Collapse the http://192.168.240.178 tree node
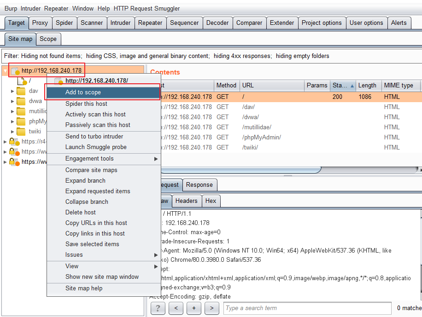The image size is (422, 317). (x=5, y=71)
